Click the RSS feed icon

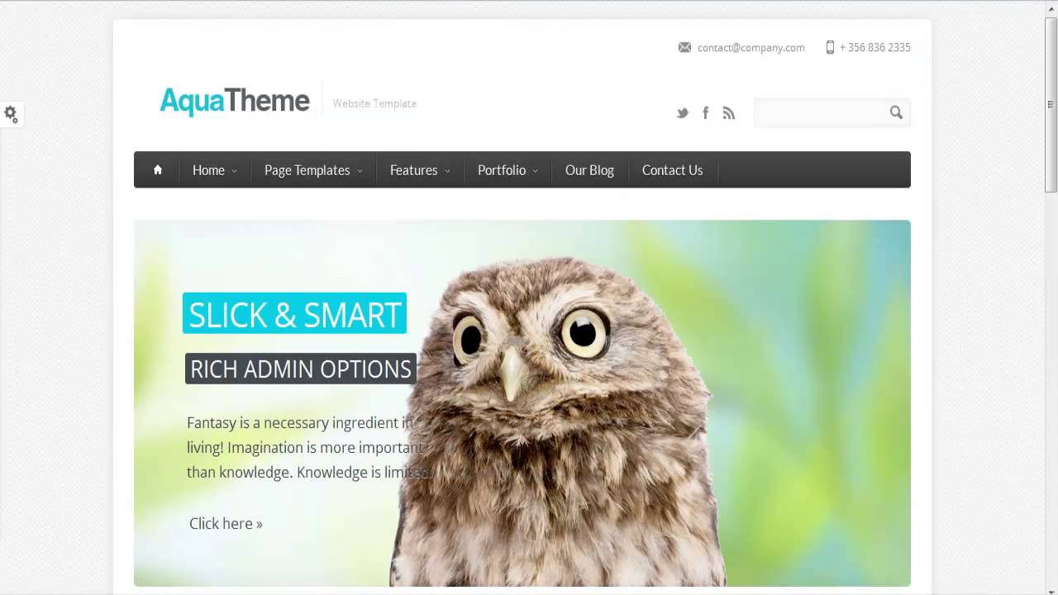[728, 113]
